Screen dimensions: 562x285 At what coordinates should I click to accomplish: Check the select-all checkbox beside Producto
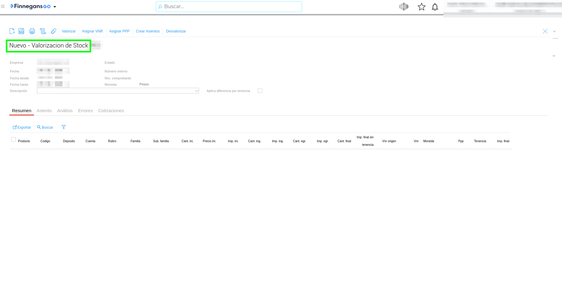(x=13, y=139)
